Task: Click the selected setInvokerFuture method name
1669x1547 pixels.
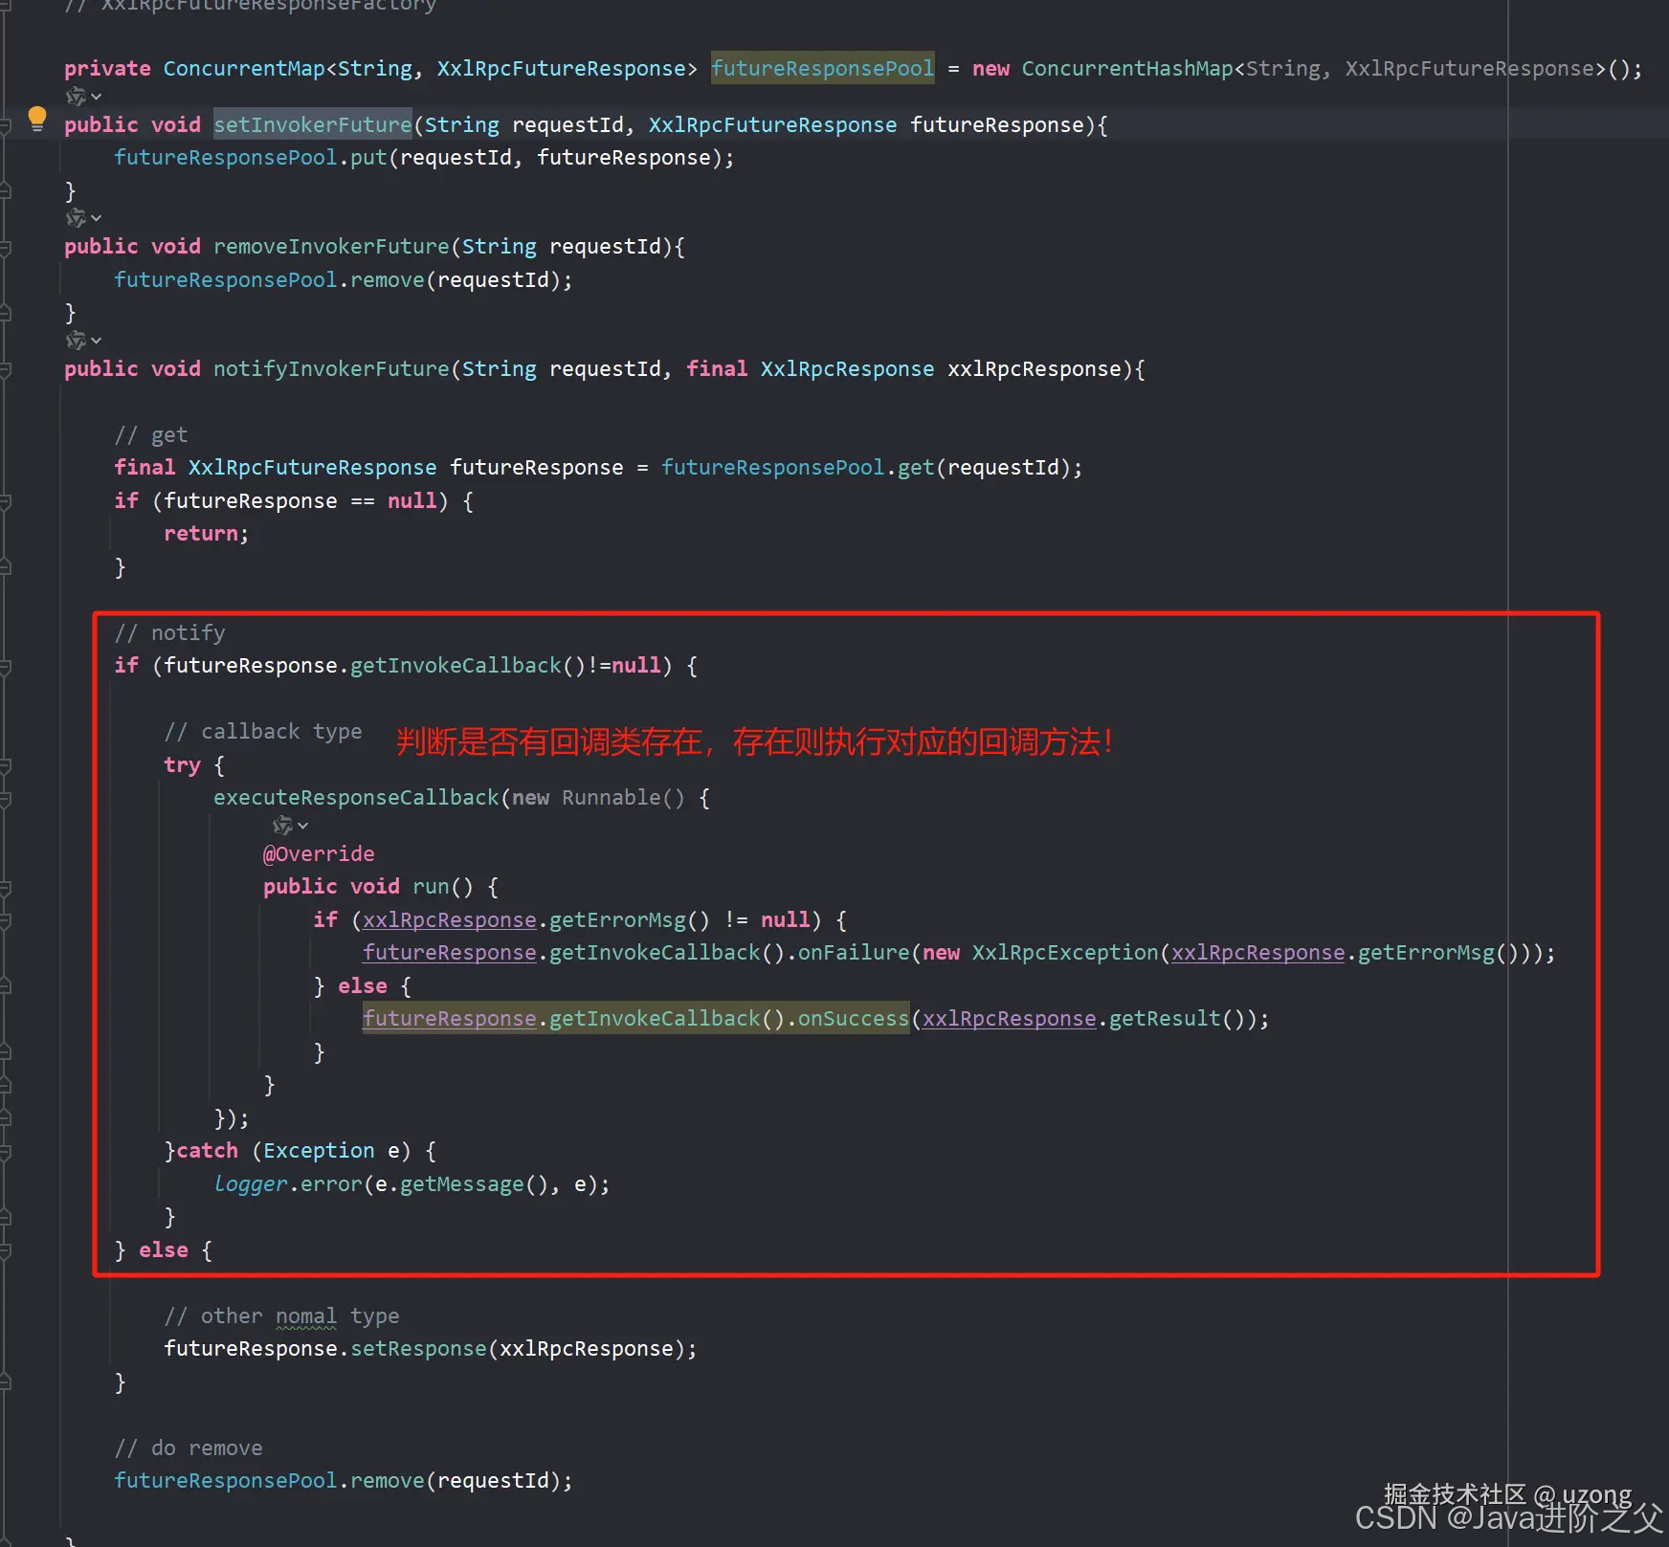Action: (x=312, y=124)
